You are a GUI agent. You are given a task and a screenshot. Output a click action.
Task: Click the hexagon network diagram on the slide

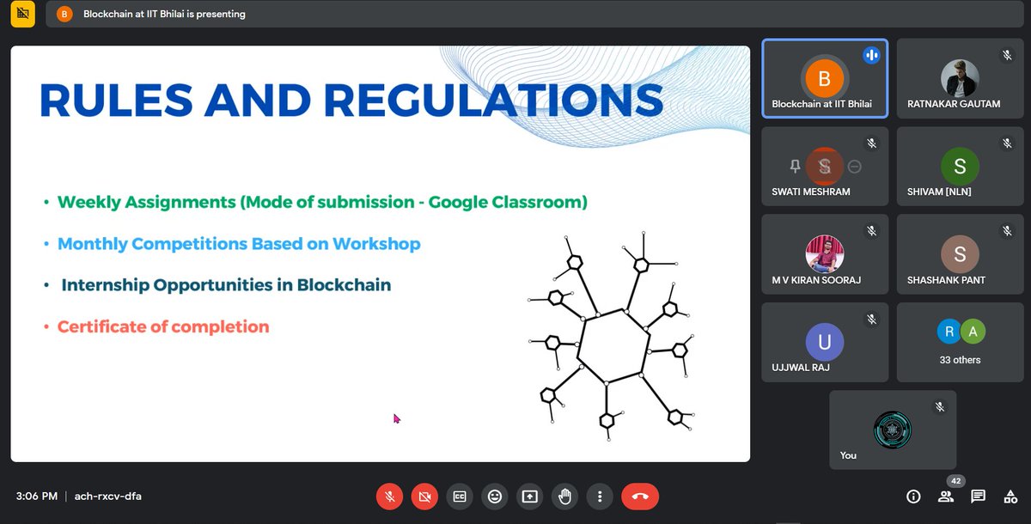pyautogui.click(x=611, y=336)
